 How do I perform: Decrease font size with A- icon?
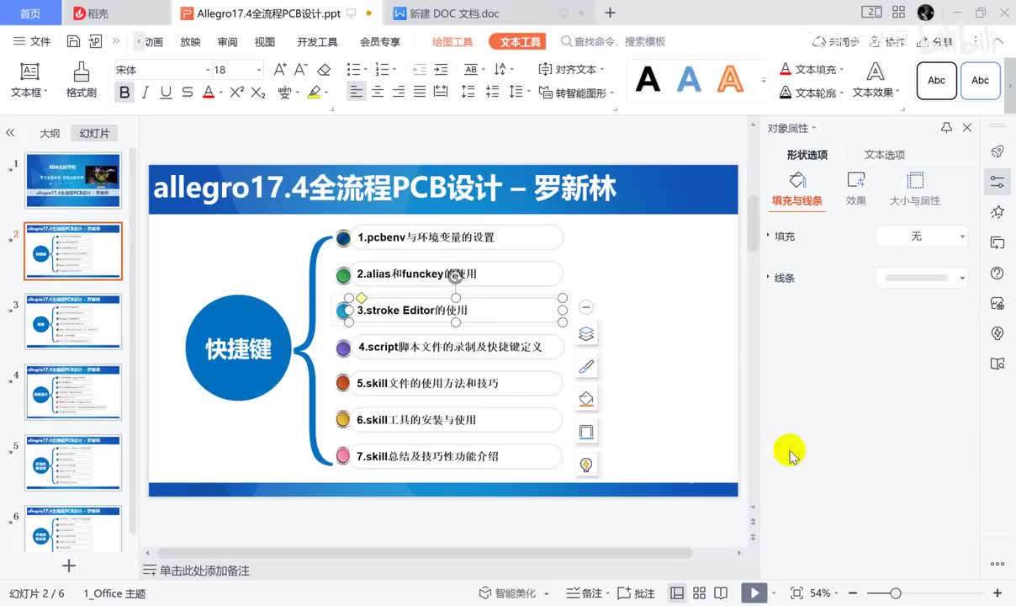point(303,70)
